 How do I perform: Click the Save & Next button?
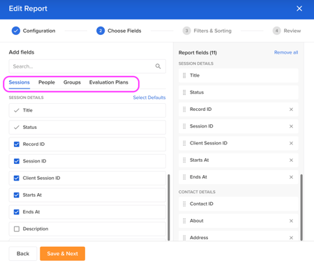62,254
